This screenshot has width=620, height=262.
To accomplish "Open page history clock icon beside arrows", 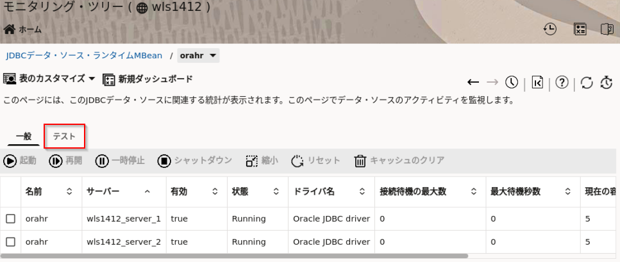I will point(511,82).
